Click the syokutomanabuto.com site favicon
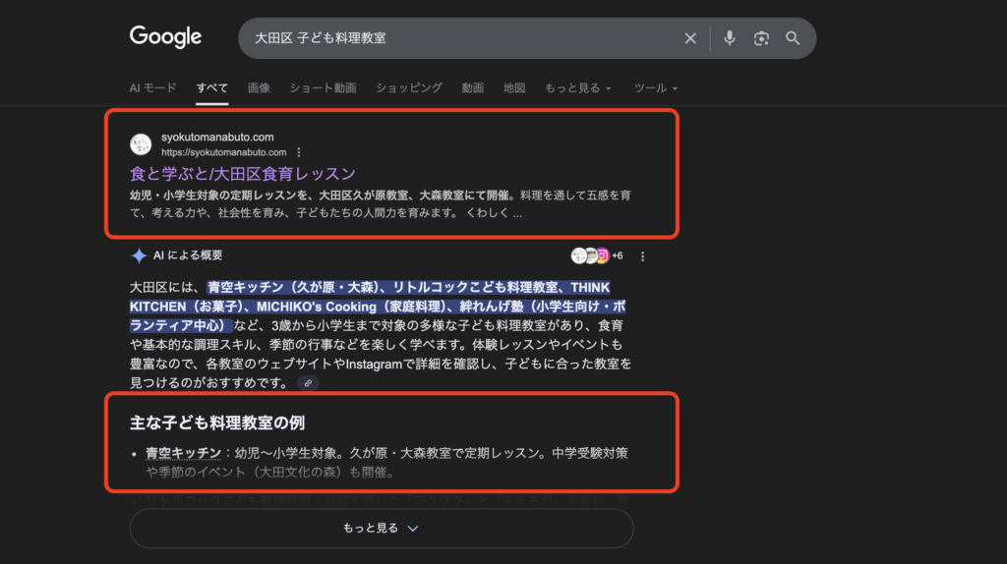 (141, 144)
